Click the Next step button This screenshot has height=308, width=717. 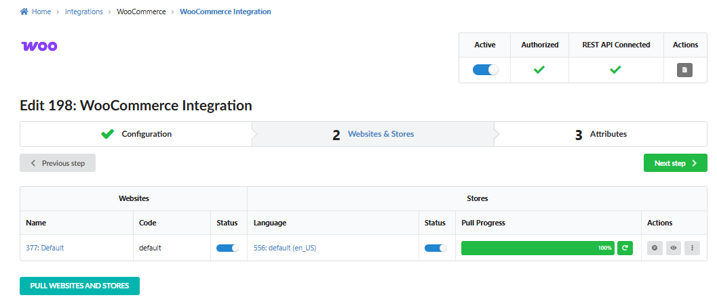tap(675, 163)
